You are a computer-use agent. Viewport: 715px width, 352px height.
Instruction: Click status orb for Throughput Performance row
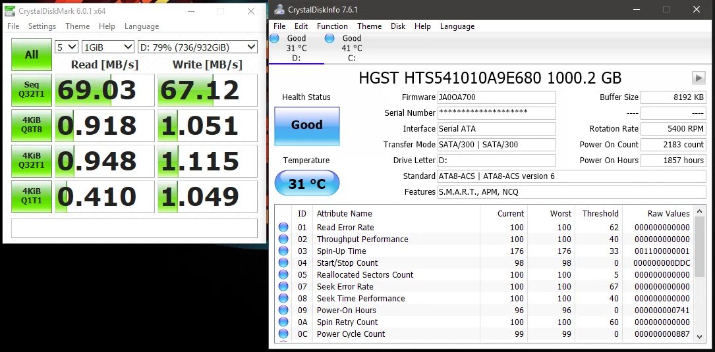[x=283, y=239]
